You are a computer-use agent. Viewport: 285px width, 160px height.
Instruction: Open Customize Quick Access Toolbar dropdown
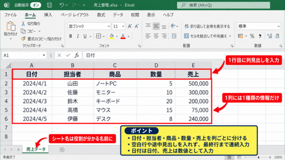[84, 5]
